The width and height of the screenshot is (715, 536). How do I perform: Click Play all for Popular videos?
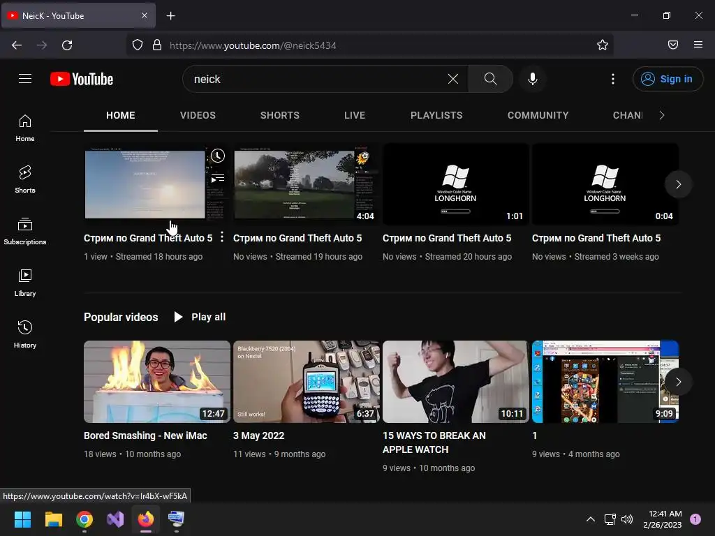[x=200, y=317]
